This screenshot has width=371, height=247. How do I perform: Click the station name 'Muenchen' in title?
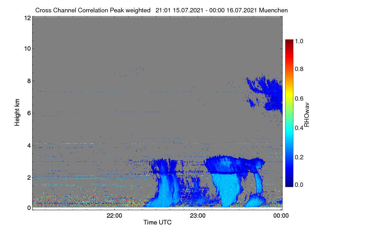coord(274,10)
